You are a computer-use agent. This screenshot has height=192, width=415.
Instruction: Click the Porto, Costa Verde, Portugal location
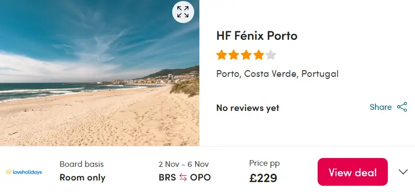277,74
